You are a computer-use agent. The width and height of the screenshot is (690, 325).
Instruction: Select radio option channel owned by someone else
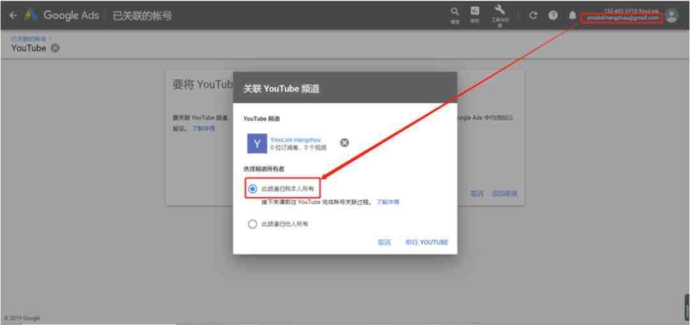click(x=252, y=224)
